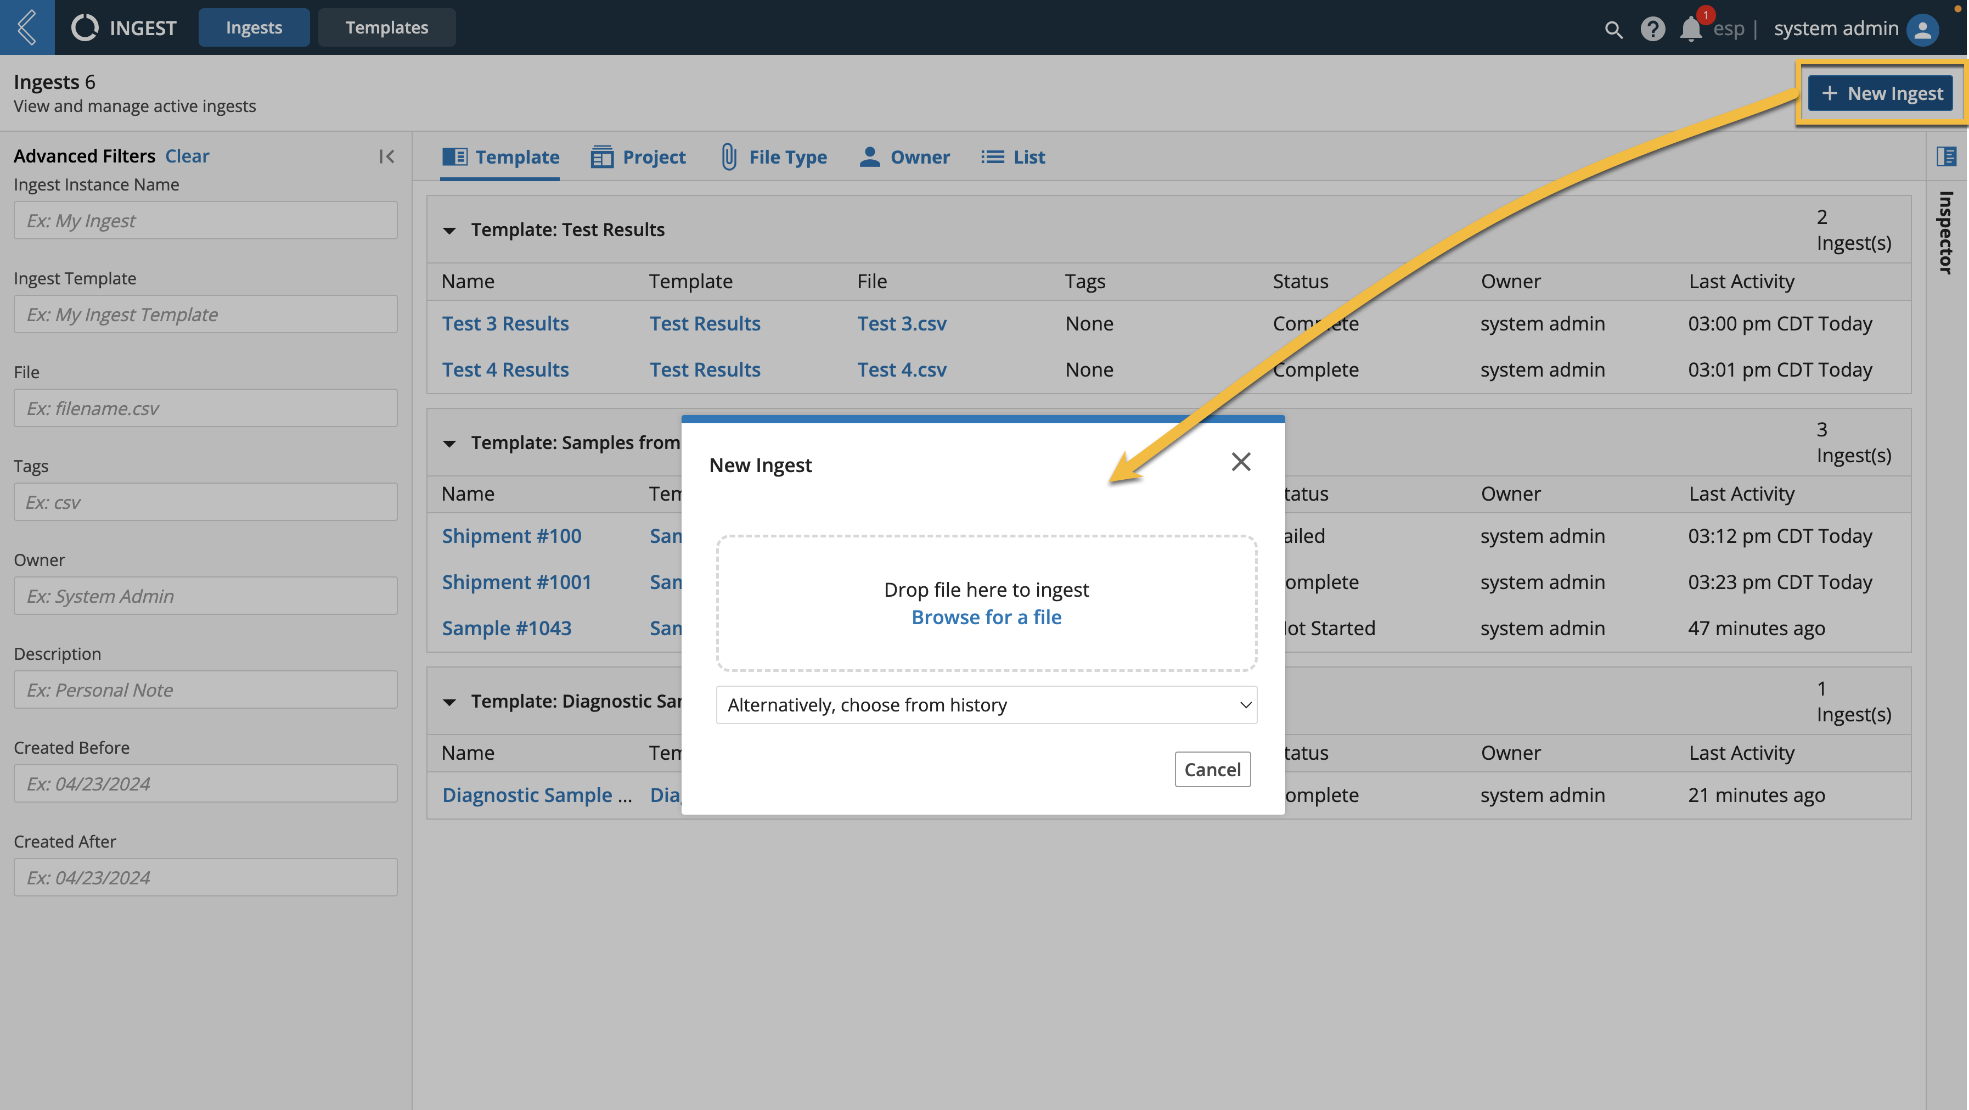Click the Cancel button in New Ingest

point(1212,768)
